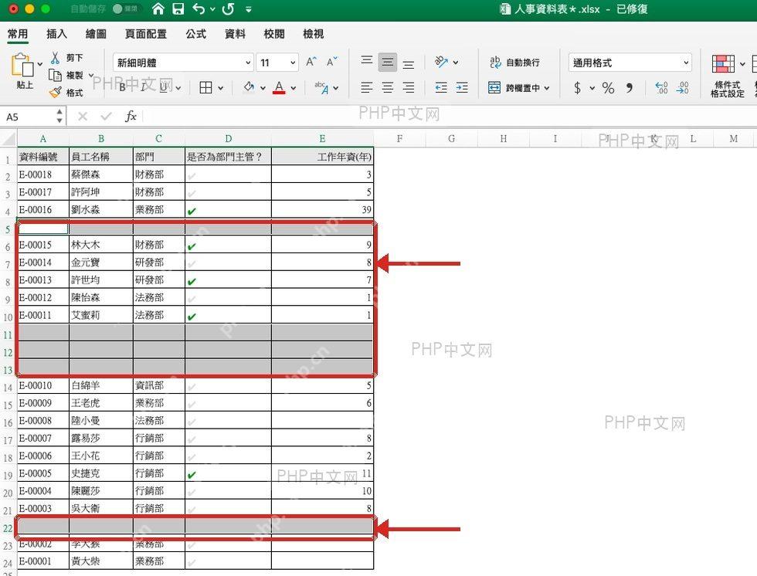Switch to the 檢視 (View) tab

click(313, 34)
